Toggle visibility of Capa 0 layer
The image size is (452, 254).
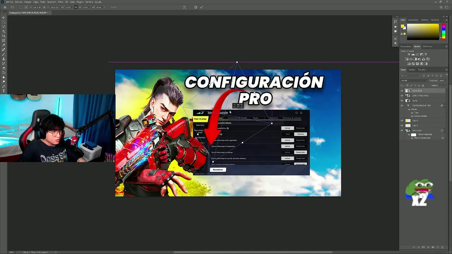click(x=402, y=121)
